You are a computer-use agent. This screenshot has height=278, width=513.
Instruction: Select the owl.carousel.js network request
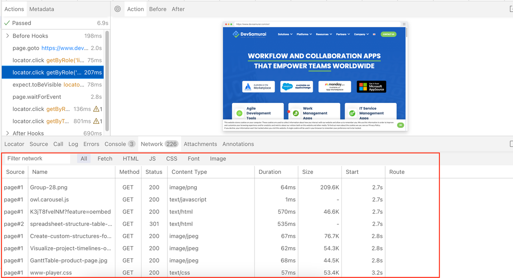pyautogui.click(x=220, y=199)
